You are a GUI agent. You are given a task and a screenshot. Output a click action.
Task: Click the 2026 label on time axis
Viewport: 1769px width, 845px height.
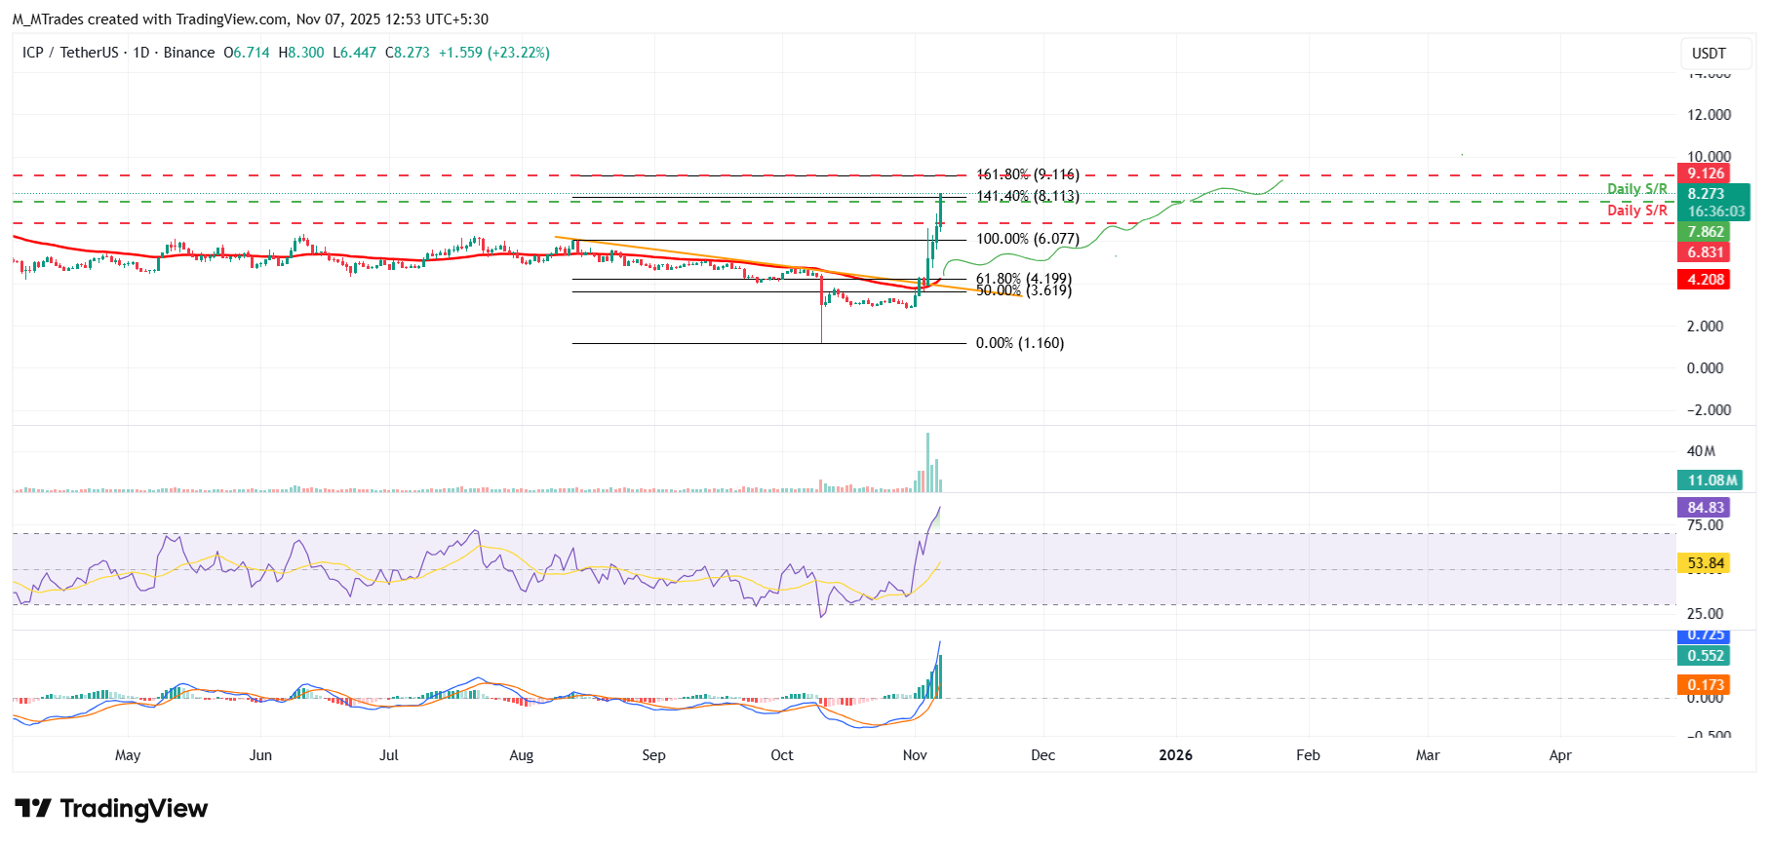click(1175, 755)
